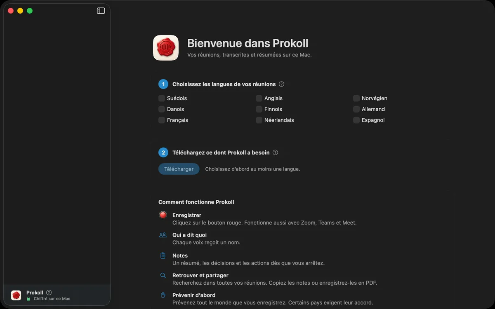The image size is (495, 309).
Task: Check the Danois language option
Action: click(162, 109)
